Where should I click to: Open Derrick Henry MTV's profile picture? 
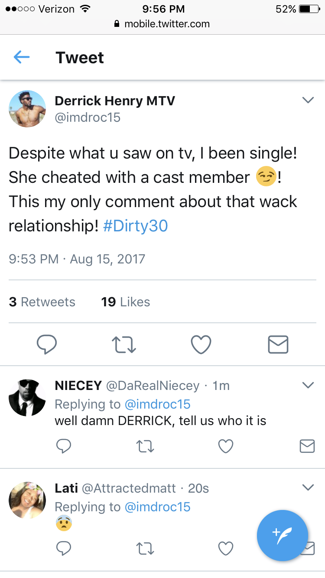[x=27, y=109]
